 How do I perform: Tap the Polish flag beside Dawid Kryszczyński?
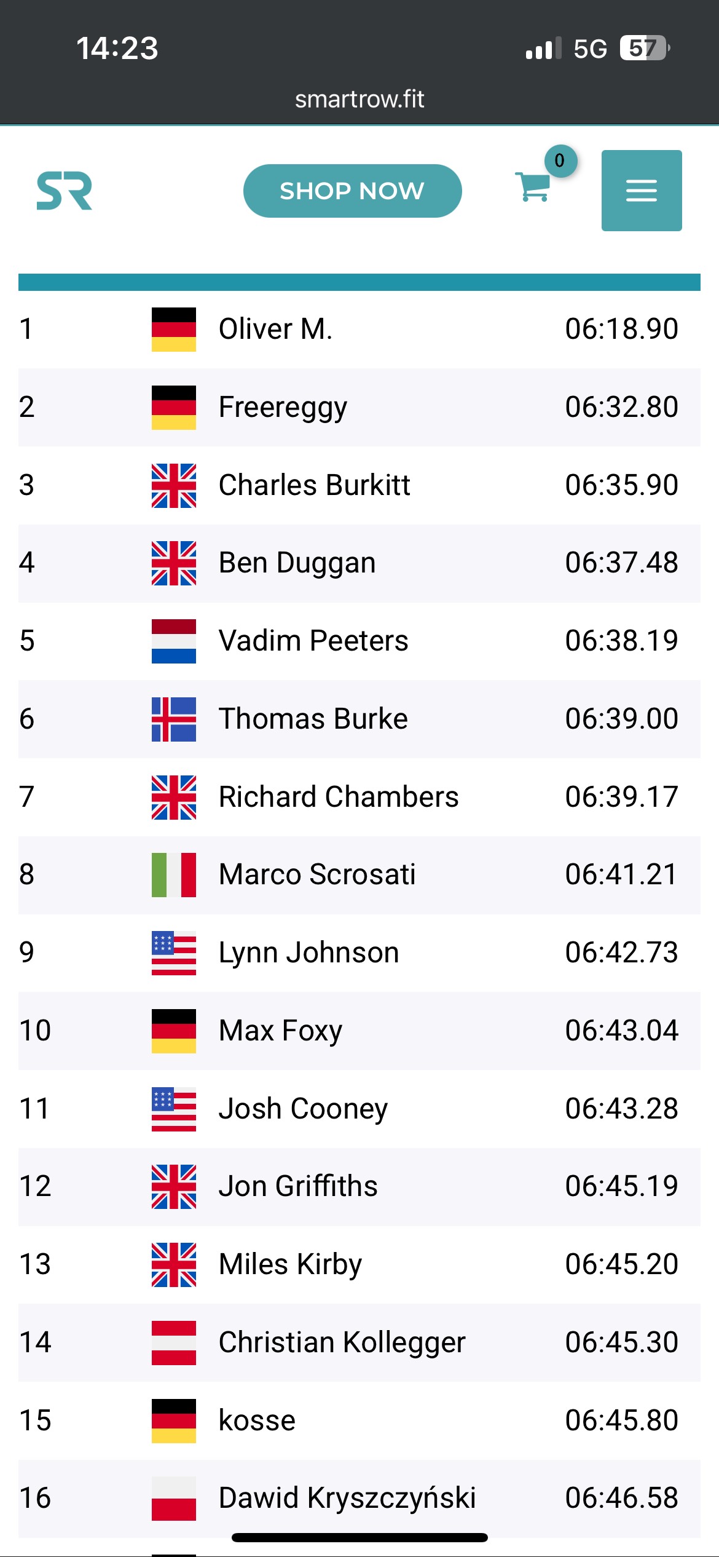[x=174, y=1499]
